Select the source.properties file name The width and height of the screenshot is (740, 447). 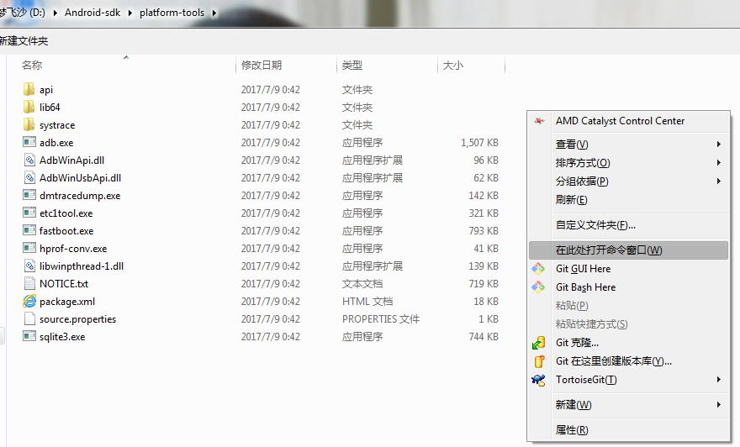pos(77,319)
